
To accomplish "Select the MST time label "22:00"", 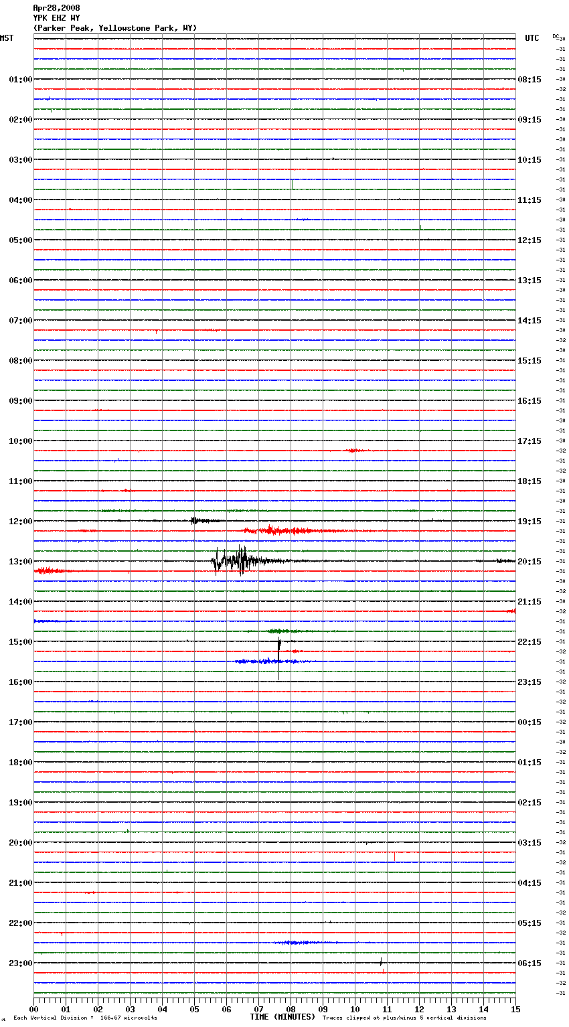I will pyautogui.click(x=21, y=923).
